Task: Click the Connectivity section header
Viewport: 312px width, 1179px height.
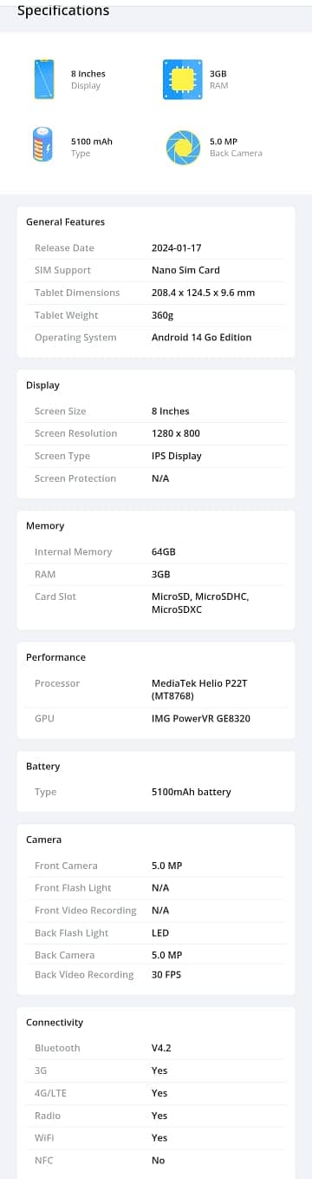Action: point(55,1023)
